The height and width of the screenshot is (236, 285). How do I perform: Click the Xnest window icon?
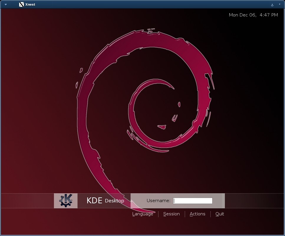click(x=22, y=4)
